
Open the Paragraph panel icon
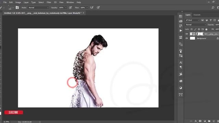[181, 67]
